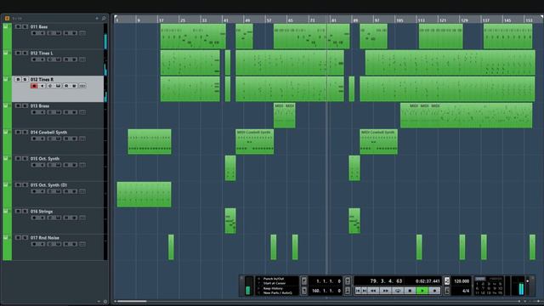
Task: Jump to project start in transport
Action: click(x=358, y=291)
